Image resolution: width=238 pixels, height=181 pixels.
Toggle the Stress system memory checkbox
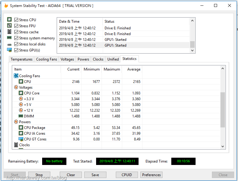[16, 38]
